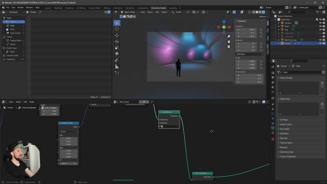Expand the UV Maps panel

pyautogui.click(x=284, y=120)
